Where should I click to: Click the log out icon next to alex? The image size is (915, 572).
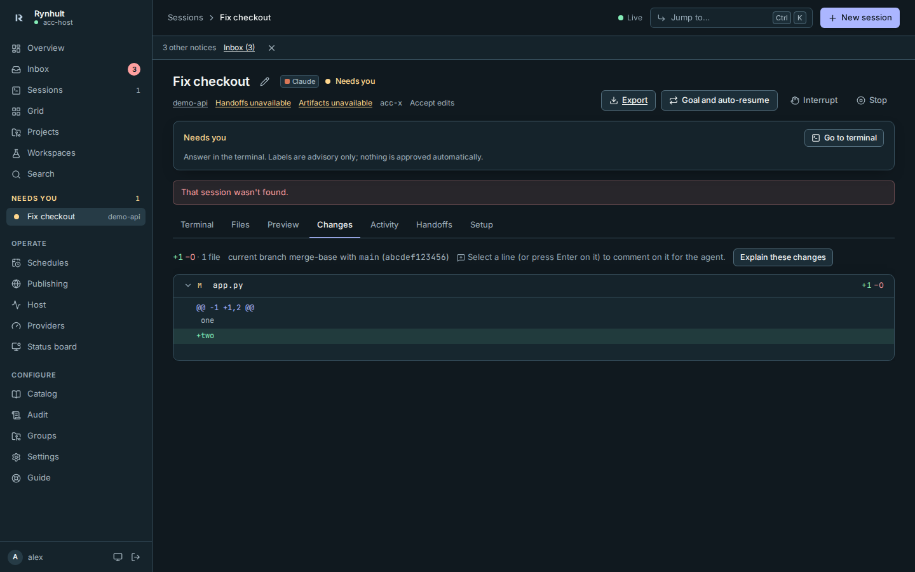(x=136, y=557)
